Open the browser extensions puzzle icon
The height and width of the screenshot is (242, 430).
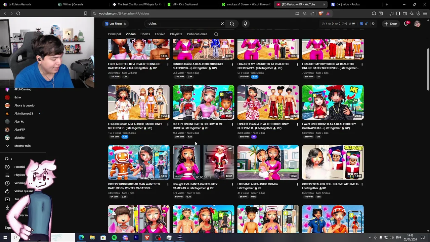[x=374, y=13]
